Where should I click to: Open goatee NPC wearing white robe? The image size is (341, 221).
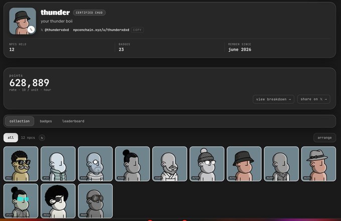pos(169,163)
